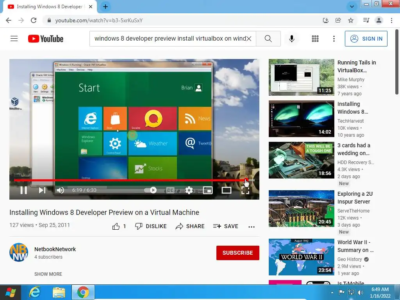400x300 pixels.
Task: Open system volume tray icon
Action: (360, 293)
